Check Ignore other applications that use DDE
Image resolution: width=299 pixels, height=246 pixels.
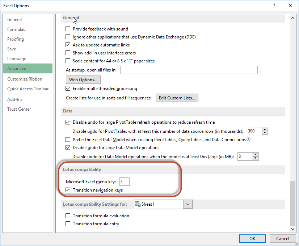[68, 37]
